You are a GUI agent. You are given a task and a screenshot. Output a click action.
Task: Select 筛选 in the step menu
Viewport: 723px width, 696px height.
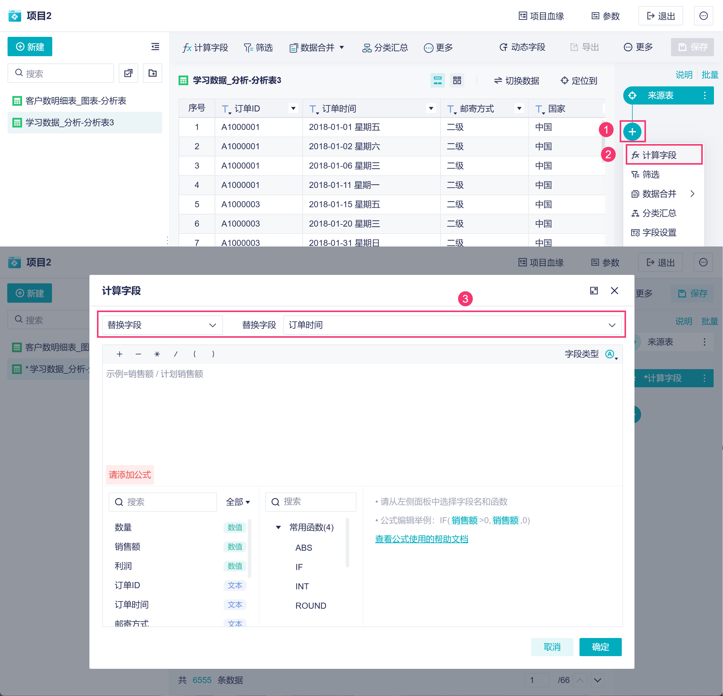(651, 175)
